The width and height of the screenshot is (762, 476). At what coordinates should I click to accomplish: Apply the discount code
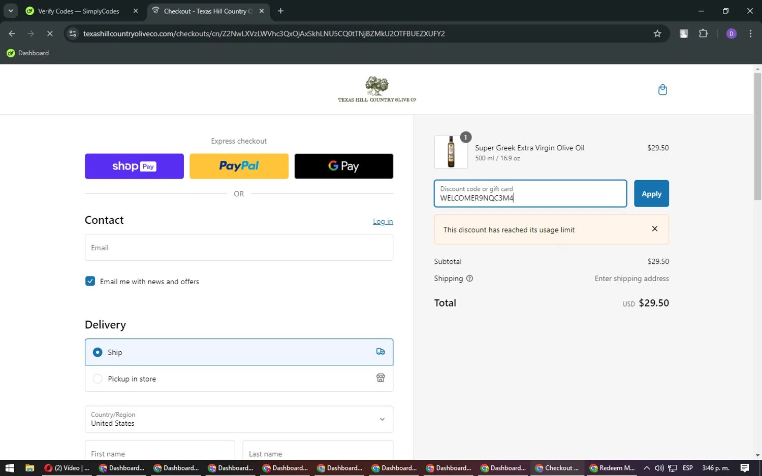(x=651, y=193)
